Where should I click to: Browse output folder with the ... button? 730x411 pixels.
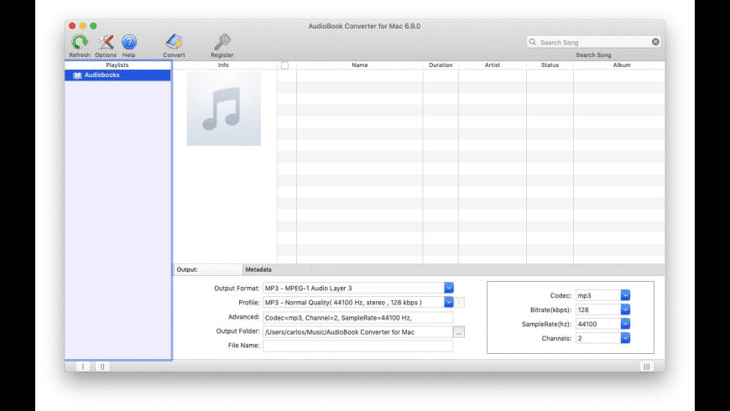click(x=458, y=332)
